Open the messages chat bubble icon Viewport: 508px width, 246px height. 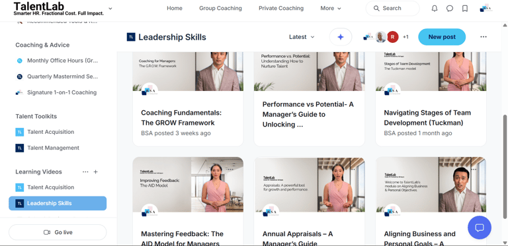450,9
